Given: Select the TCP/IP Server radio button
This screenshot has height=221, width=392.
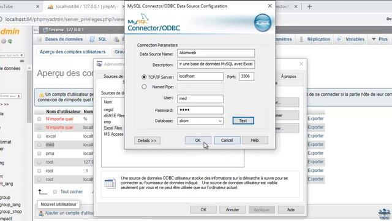Looking at the screenshot, I should [144, 77].
